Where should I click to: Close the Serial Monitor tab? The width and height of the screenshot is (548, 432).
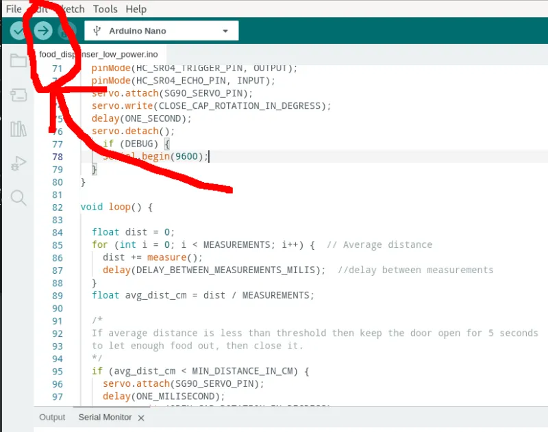click(x=140, y=417)
